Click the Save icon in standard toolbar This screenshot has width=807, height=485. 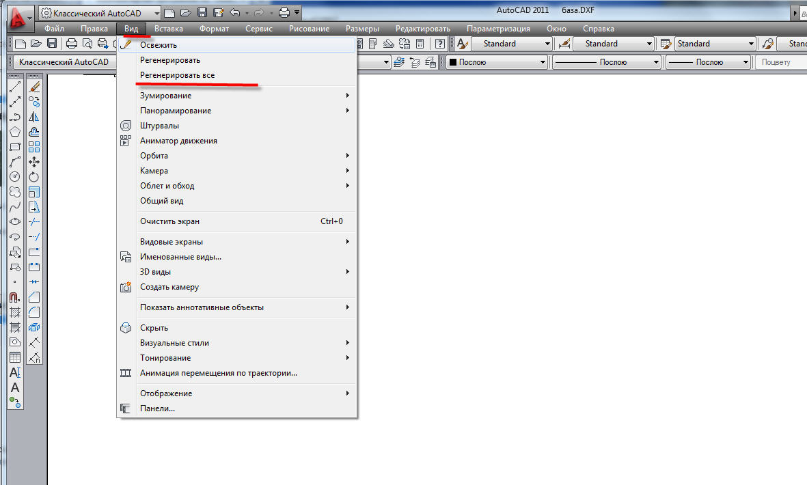pos(52,44)
